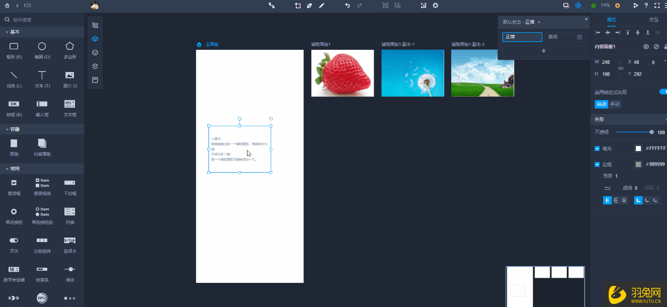Open the settings gear in top toolbar
The height and width of the screenshot is (307, 667).
(x=436, y=6)
